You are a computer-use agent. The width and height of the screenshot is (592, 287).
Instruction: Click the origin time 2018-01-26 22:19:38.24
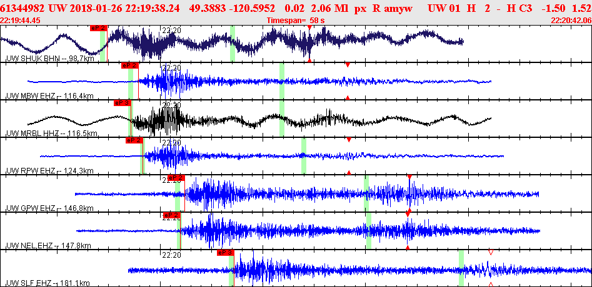124,7
